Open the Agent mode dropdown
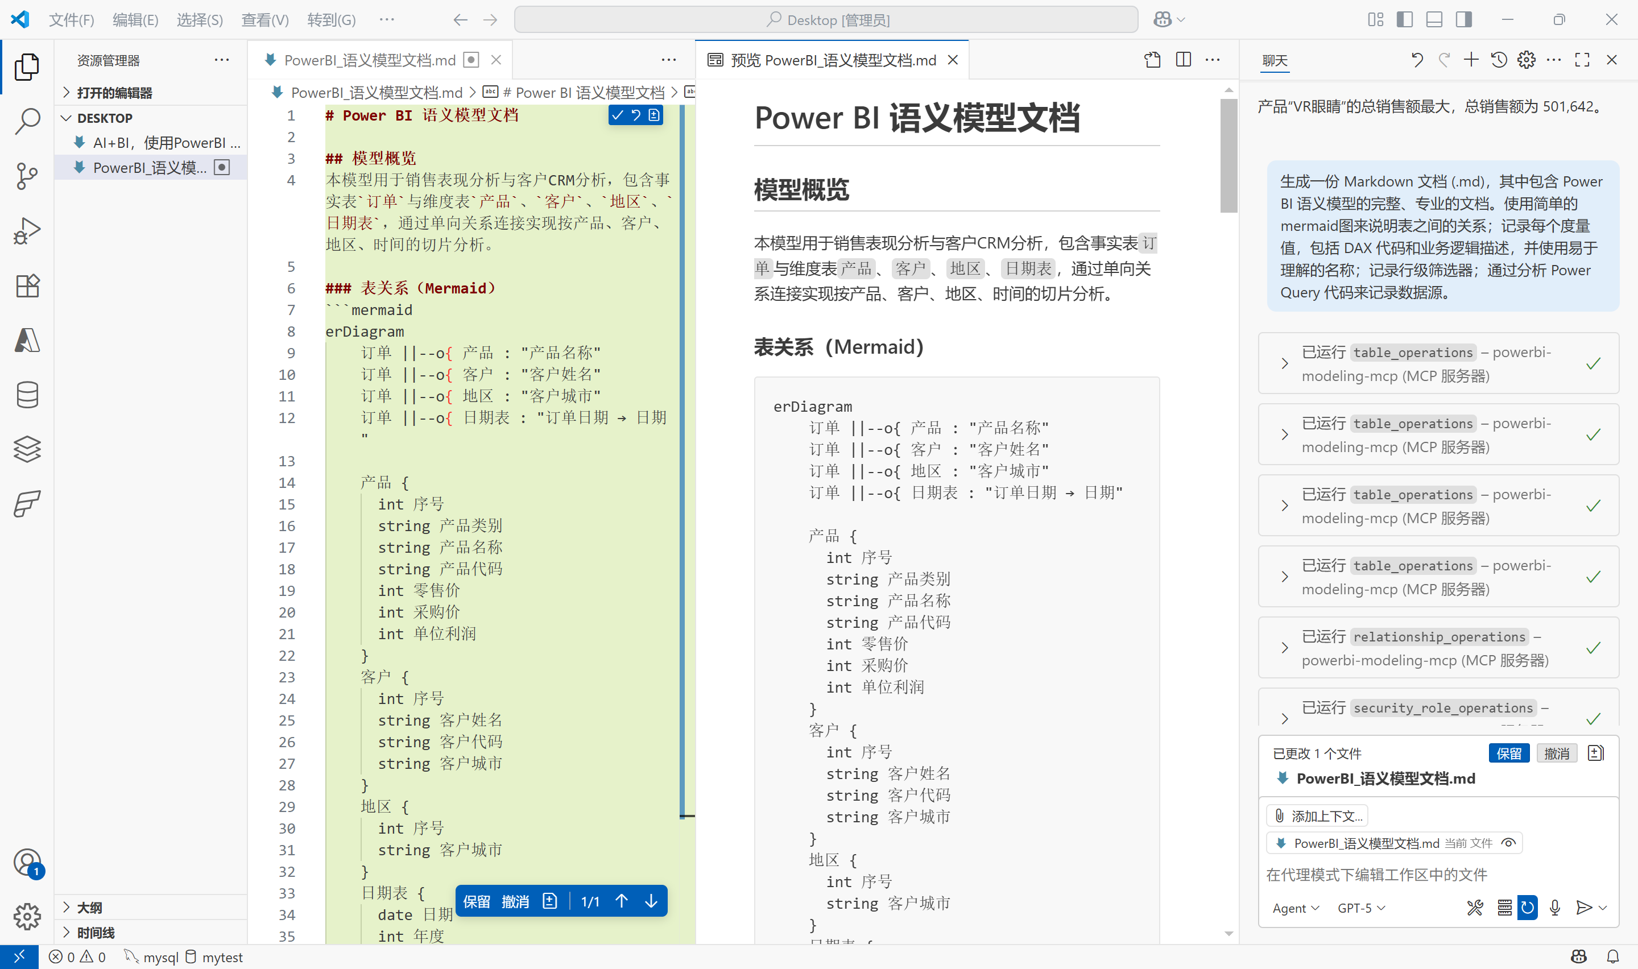 [x=1295, y=908]
